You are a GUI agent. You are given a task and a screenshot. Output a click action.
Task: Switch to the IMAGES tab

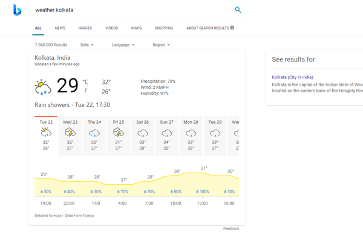85,28
